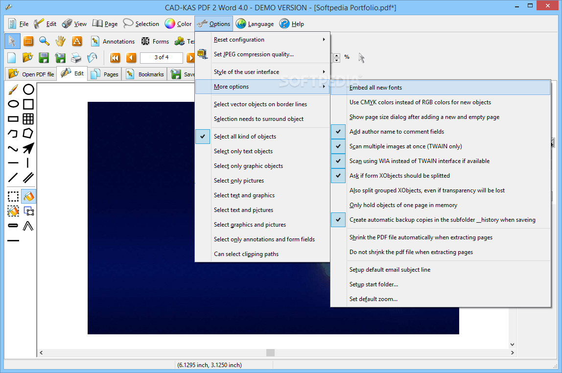Click the Annotations toolbar button
Image resolution: width=562 pixels, height=373 pixels.
[x=113, y=41]
